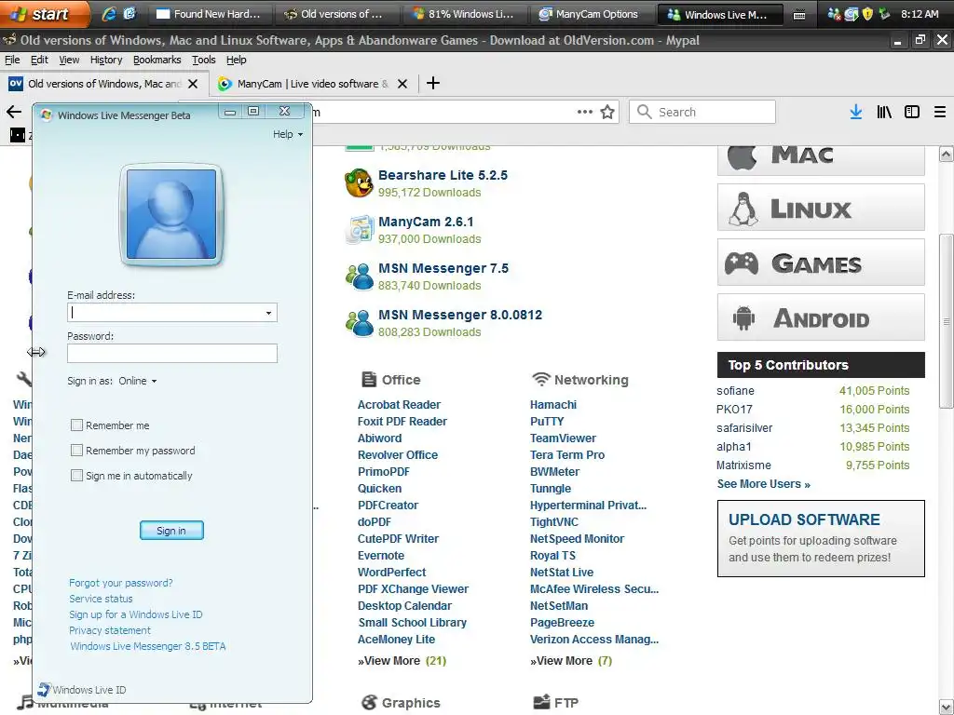
Task: Open the Games category button
Action: point(821,263)
